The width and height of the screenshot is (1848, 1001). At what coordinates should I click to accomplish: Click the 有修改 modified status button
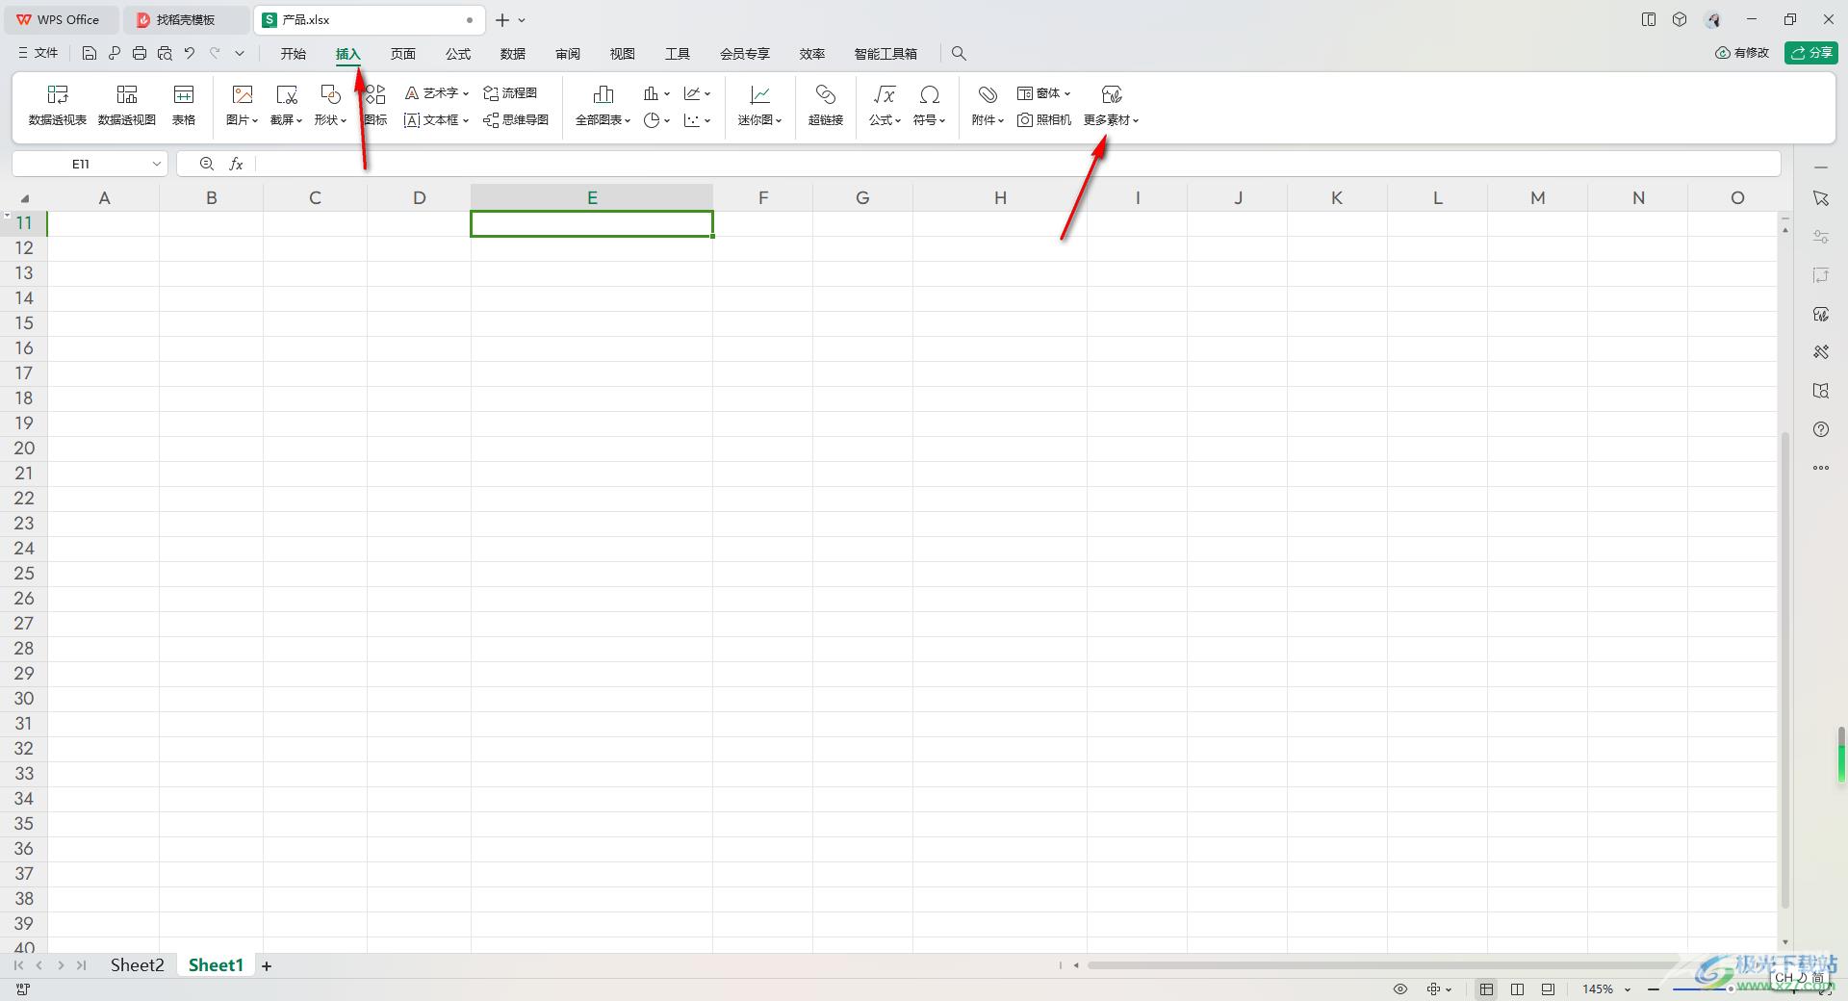tap(1742, 53)
